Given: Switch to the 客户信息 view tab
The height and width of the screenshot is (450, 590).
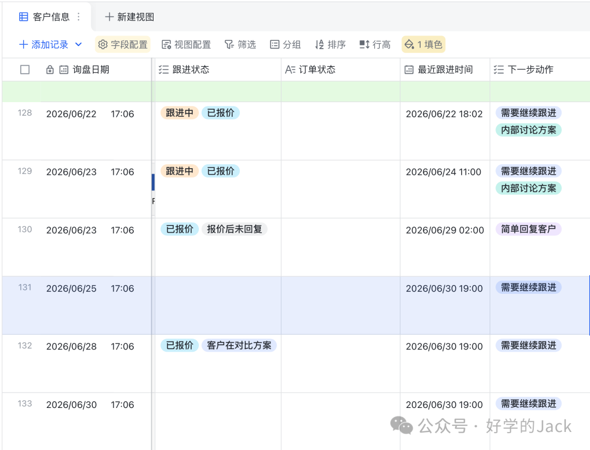Looking at the screenshot, I should (x=46, y=16).
